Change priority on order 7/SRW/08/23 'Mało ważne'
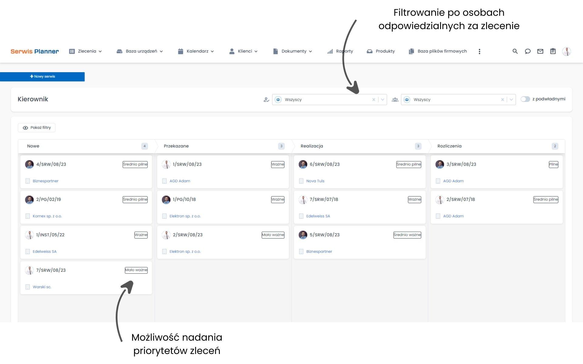The height and width of the screenshot is (364, 583). click(136, 270)
